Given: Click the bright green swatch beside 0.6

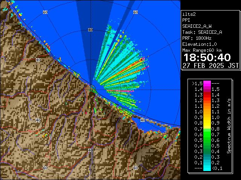Looking at the screenshot, I should click(x=207, y=134).
